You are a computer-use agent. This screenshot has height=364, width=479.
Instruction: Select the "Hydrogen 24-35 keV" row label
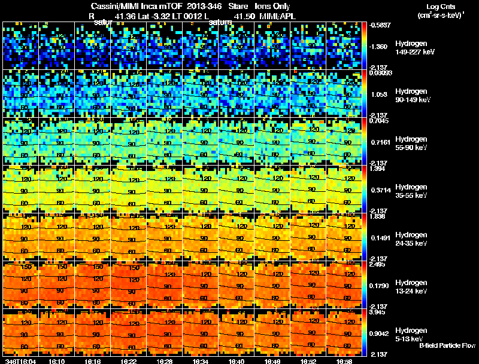(411, 239)
